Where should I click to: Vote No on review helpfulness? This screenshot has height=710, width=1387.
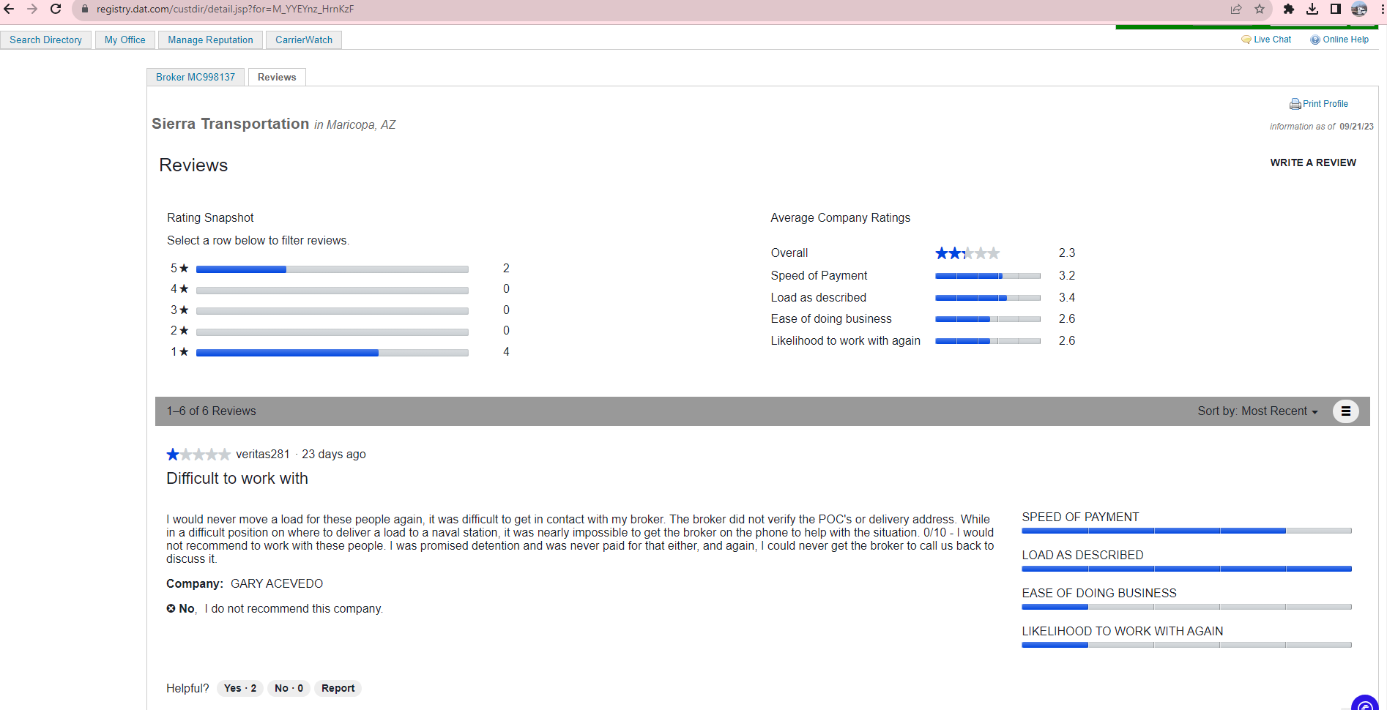point(289,688)
